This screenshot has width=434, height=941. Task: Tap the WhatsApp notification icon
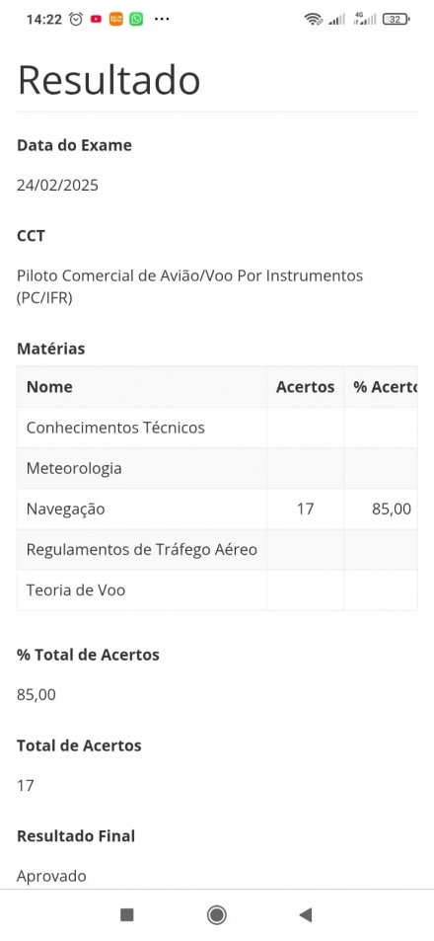tap(137, 19)
